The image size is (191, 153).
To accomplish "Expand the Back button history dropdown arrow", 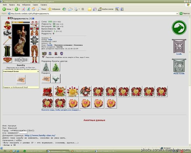I will [13, 9].
